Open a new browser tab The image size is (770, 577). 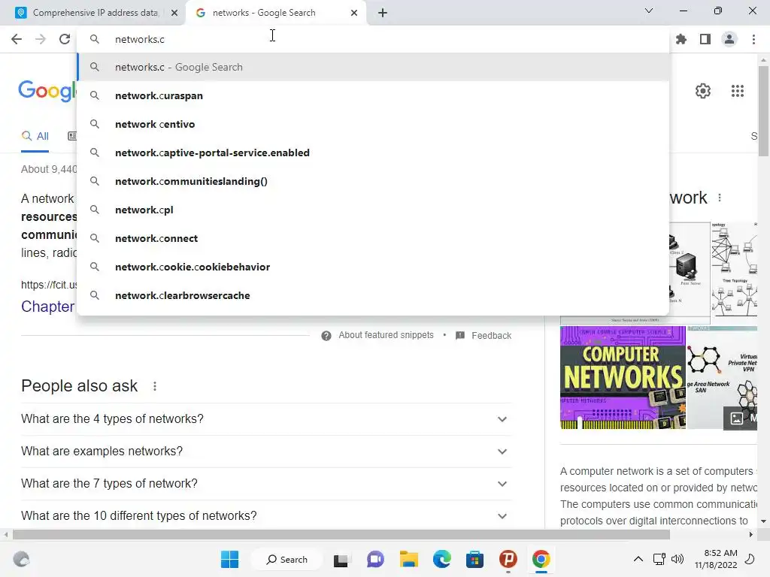tap(383, 13)
